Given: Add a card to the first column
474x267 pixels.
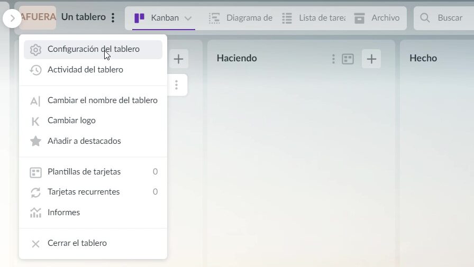Looking at the screenshot, I should pos(178,59).
